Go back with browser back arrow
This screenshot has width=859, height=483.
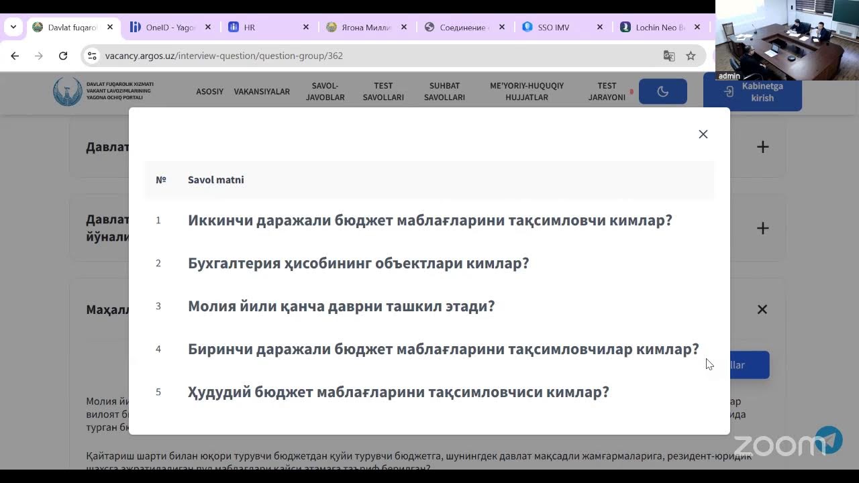15,56
